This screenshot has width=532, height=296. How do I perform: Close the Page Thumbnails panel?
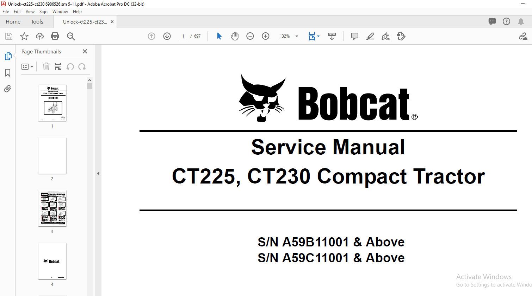click(85, 51)
